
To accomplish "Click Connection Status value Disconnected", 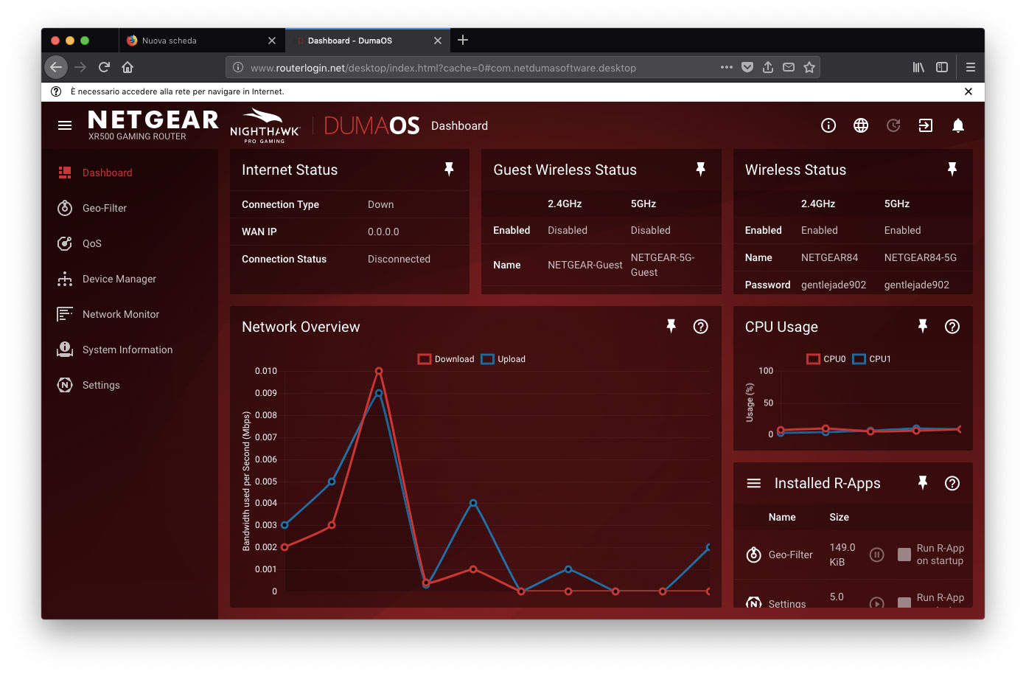I will click(399, 259).
